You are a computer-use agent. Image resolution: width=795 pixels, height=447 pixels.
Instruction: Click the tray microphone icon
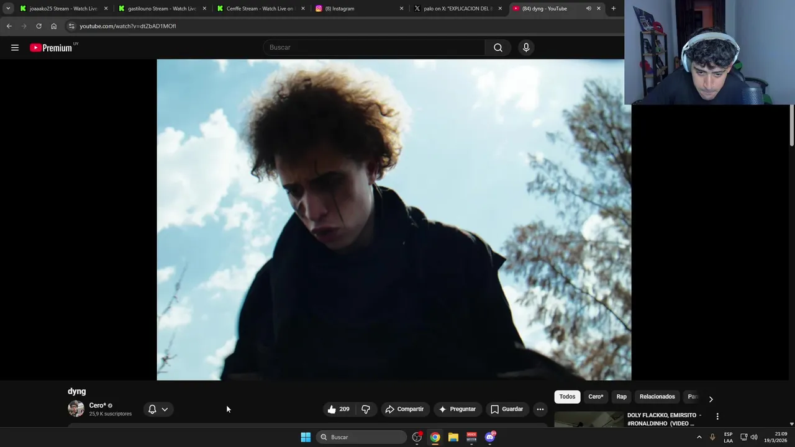(x=712, y=437)
